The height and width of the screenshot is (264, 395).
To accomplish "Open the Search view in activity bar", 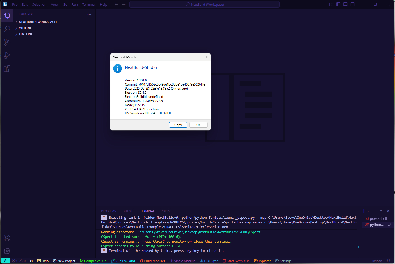I will [x=7, y=29].
